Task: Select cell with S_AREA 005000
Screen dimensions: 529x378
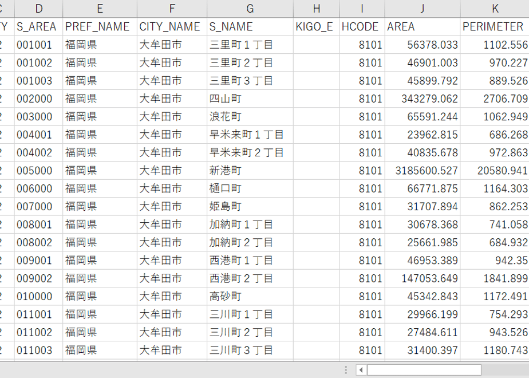Action: tap(38, 171)
